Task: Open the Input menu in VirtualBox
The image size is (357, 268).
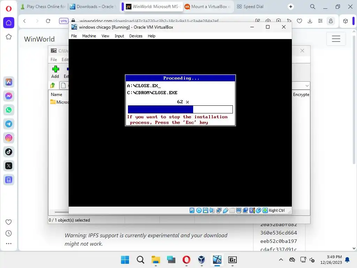Action: [x=119, y=36]
